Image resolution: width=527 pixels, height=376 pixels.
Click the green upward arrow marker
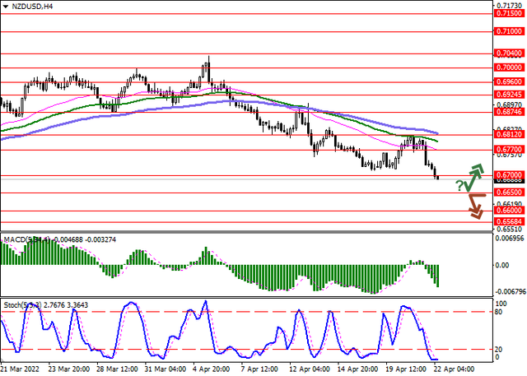[x=473, y=176]
